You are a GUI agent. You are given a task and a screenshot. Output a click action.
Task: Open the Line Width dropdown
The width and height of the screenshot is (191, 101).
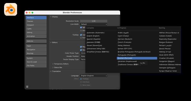click(x=94, y=24)
